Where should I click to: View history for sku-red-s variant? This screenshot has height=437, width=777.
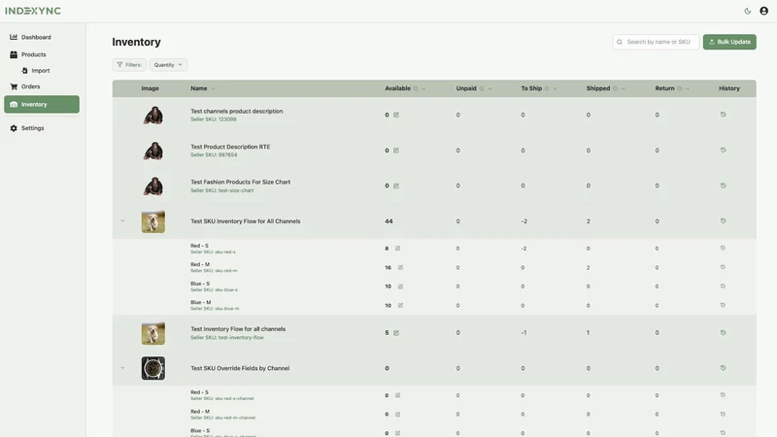coord(723,248)
